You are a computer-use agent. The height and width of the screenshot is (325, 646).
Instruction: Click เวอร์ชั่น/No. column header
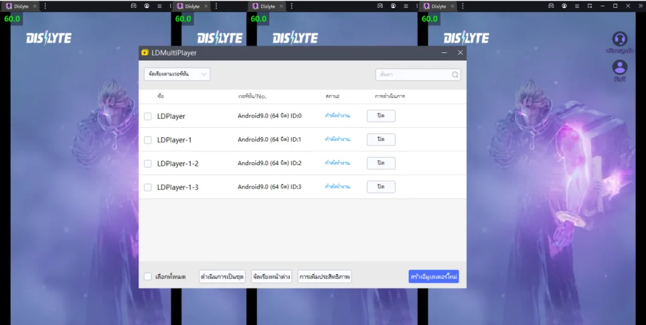[252, 96]
